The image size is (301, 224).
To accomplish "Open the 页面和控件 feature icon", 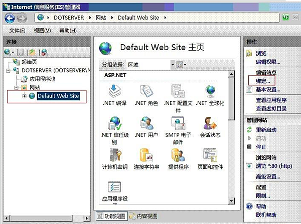I will pyautogui.click(x=210, y=155).
